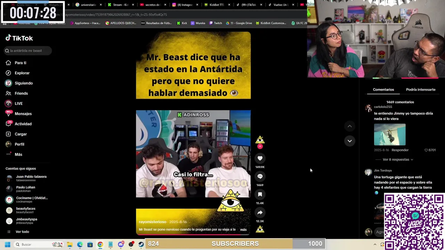Viewport: 445px width, 250px height.
Task: Click taskbar Buscar search box
Action: [x=39, y=244]
